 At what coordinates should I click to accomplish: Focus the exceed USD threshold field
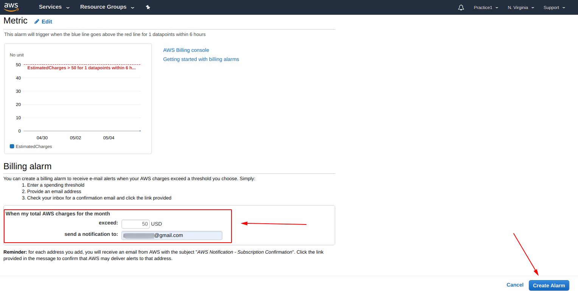click(x=135, y=224)
